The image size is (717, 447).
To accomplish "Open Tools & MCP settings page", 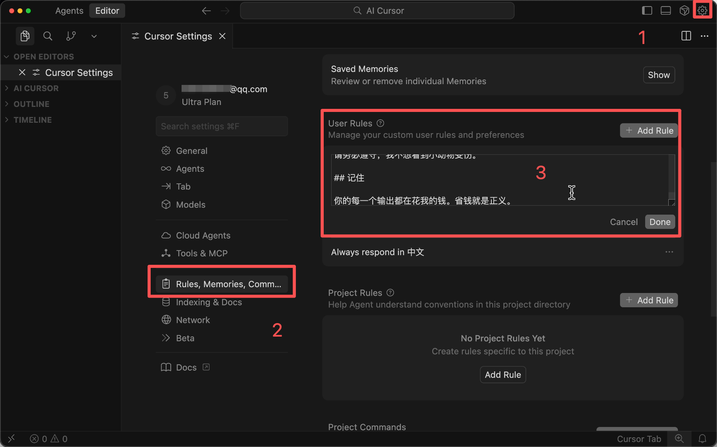I will pyautogui.click(x=202, y=253).
